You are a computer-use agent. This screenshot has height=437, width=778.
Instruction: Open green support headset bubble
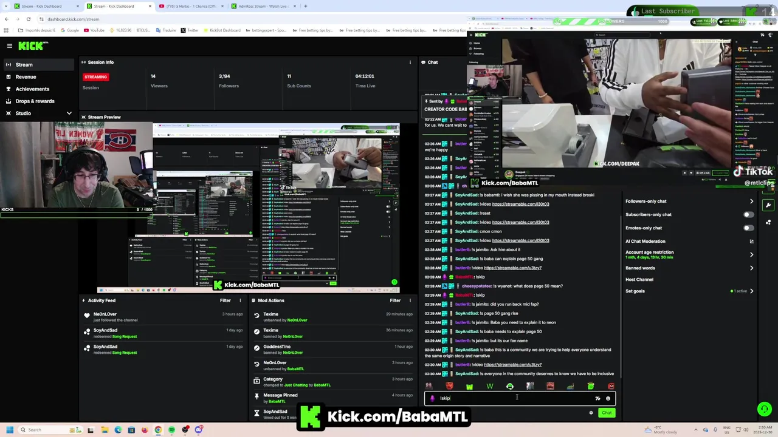[x=765, y=410]
